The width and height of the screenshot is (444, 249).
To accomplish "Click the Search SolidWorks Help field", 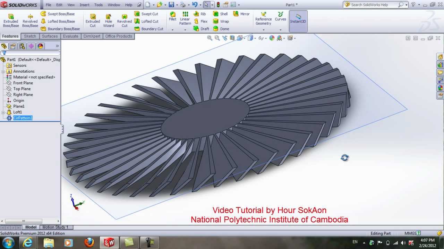I will pos(374,5).
